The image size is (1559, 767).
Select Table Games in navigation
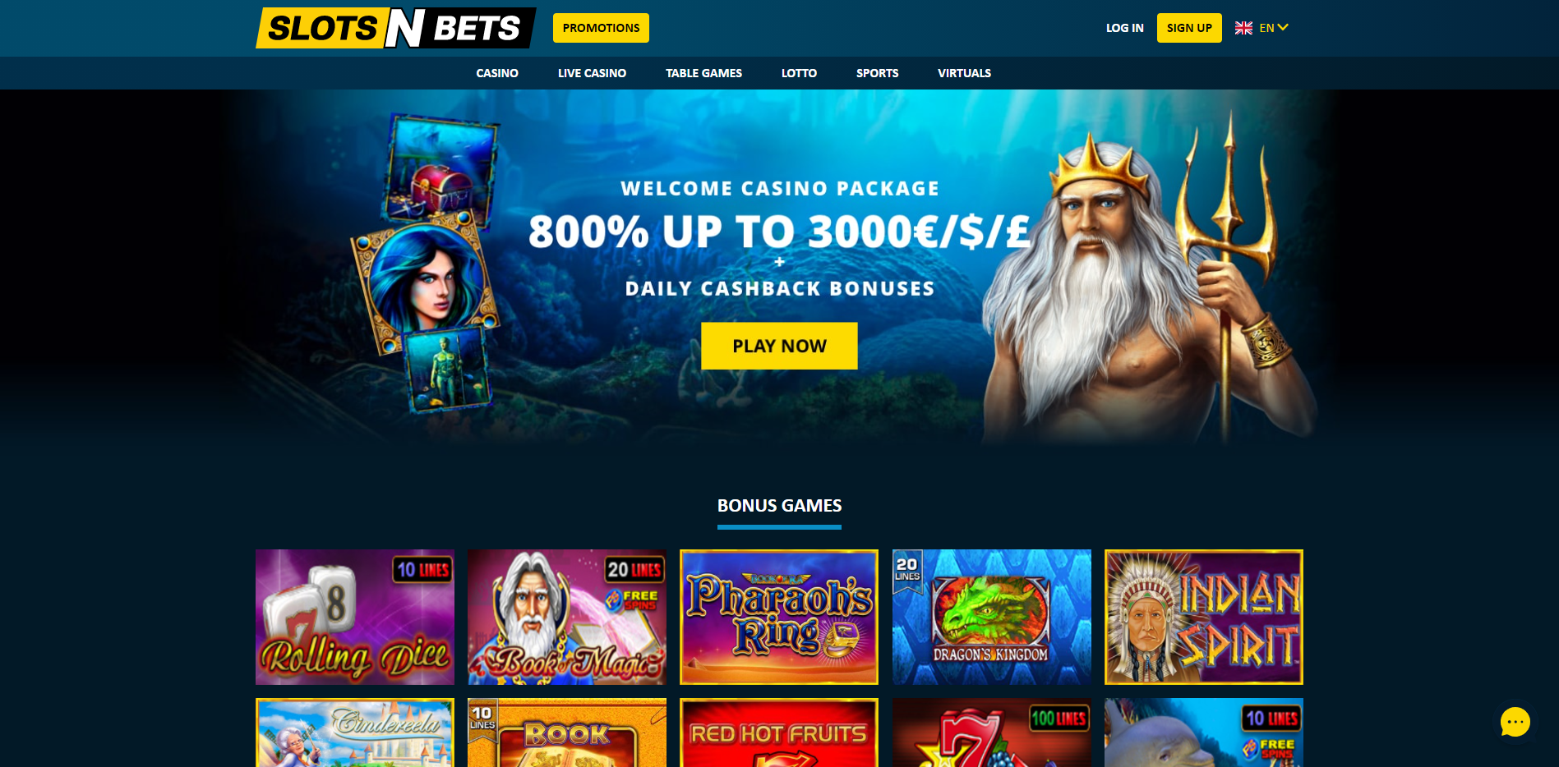pos(703,73)
